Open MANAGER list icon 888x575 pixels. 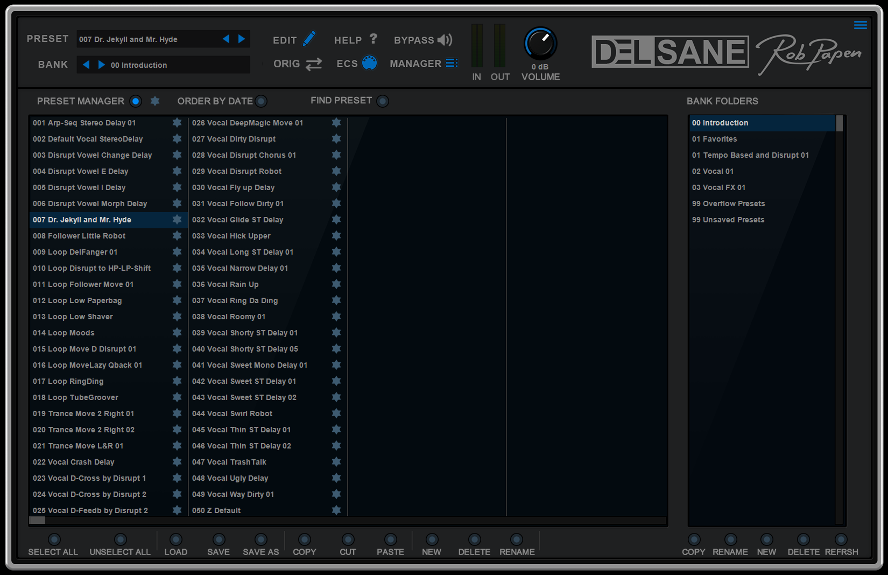point(452,63)
